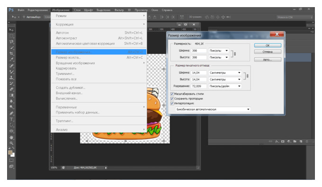Add a layer mask in Layers panel
The image size is (322, 187).
coord(283,142)
